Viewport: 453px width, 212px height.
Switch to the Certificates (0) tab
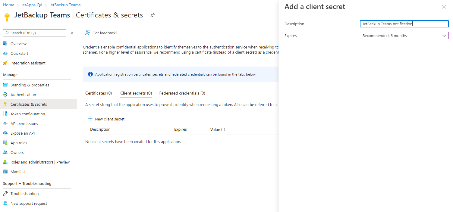click(x=99, y=93)
